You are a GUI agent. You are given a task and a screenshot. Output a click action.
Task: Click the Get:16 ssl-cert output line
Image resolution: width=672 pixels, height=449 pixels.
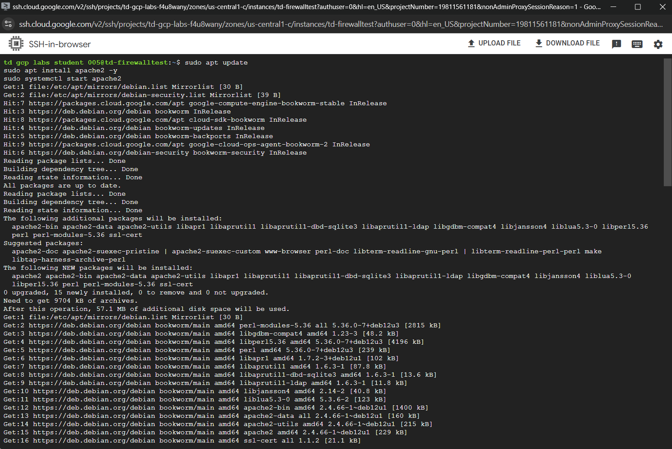click(x=182, y=440)
